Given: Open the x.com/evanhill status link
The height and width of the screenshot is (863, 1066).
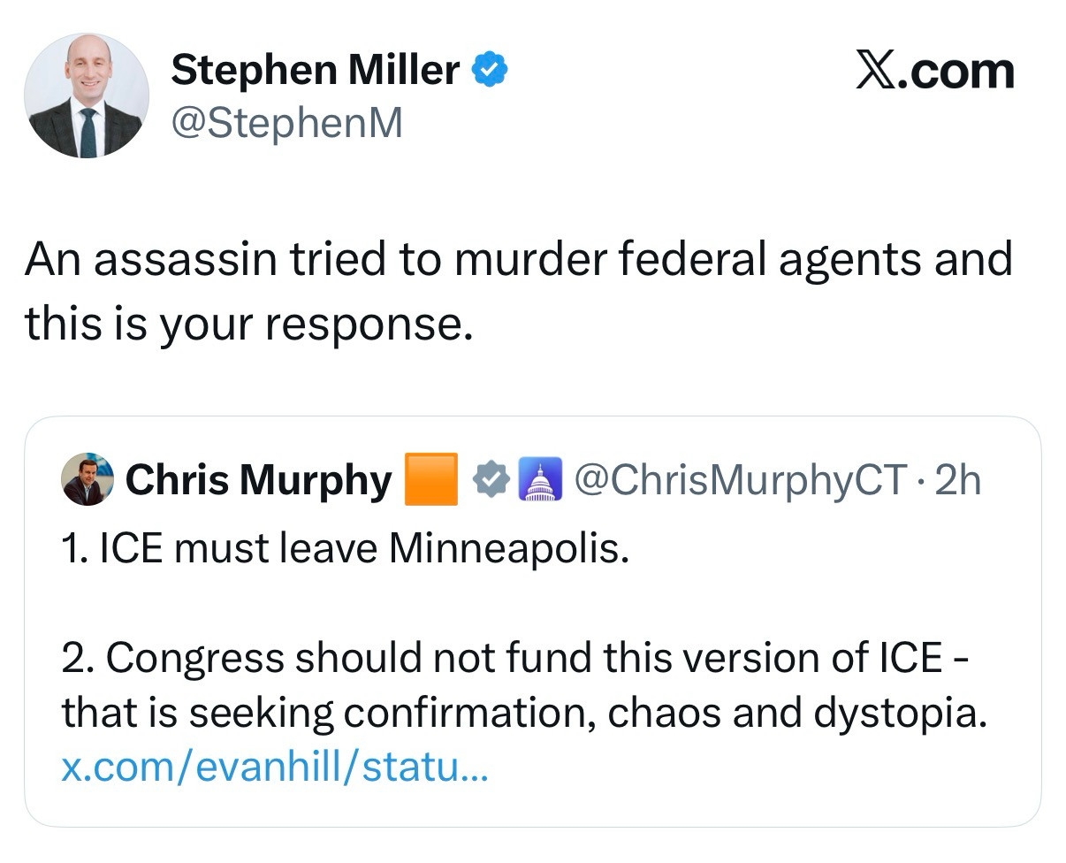Looking at the screenshot, I should (273, 765).
